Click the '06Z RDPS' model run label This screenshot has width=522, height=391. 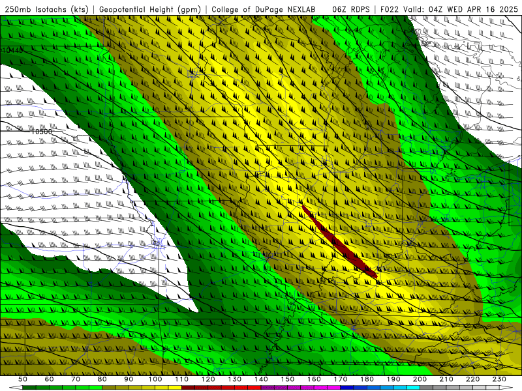click(351, 10)
